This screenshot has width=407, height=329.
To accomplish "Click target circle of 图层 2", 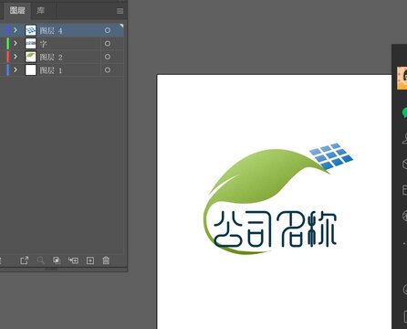I will pos(108,57).
